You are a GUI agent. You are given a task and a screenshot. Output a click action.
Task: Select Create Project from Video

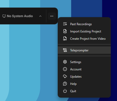[x=84, y=39]
